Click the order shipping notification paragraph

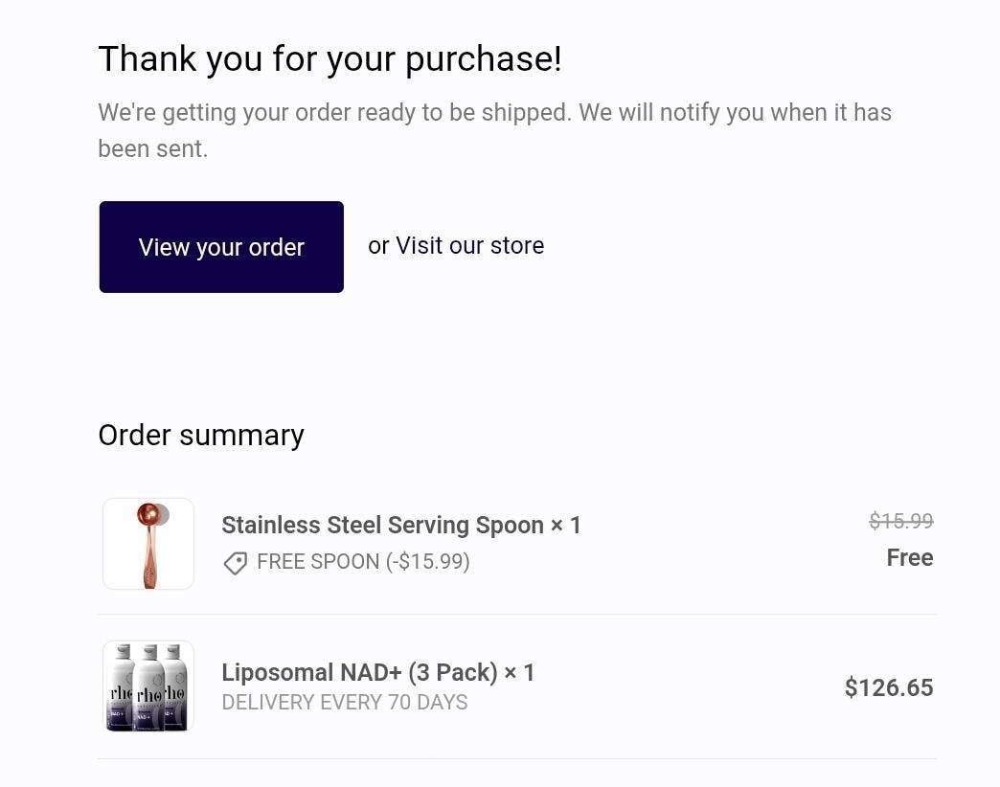(494, 113)
